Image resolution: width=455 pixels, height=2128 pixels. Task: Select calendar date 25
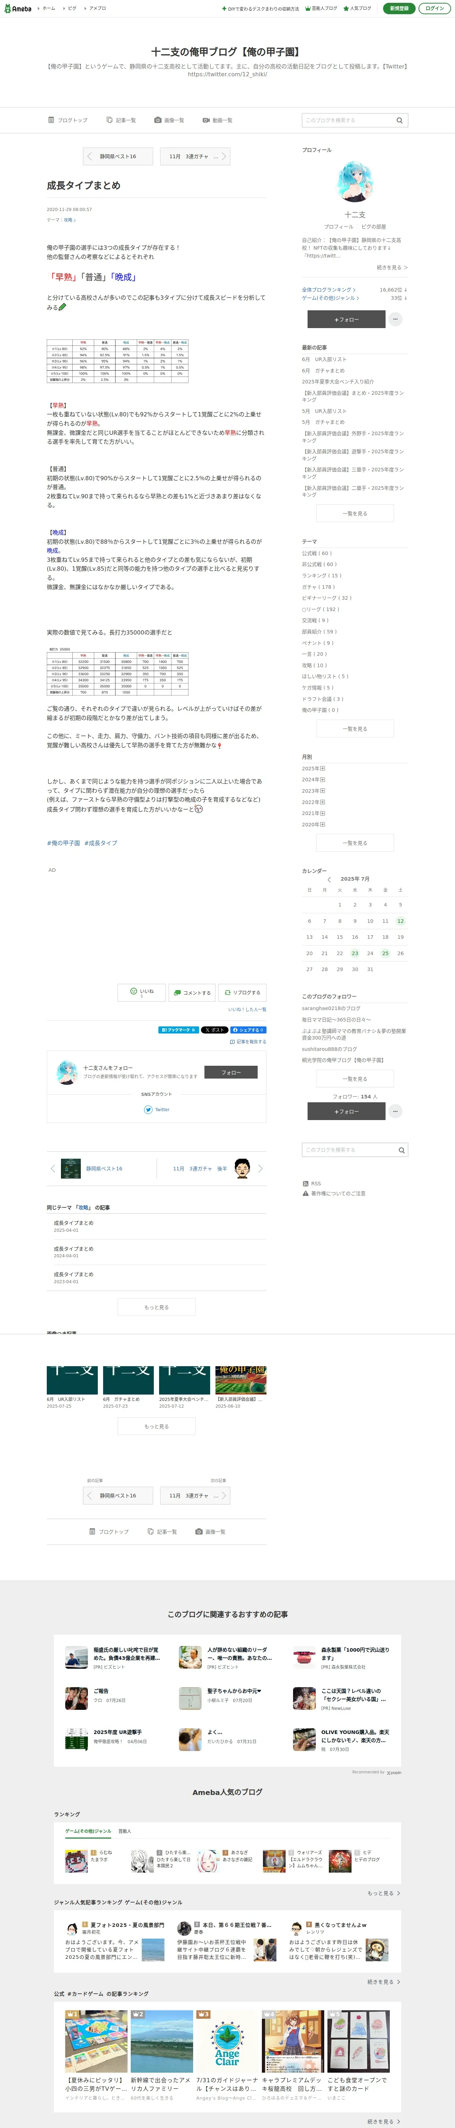385,953
